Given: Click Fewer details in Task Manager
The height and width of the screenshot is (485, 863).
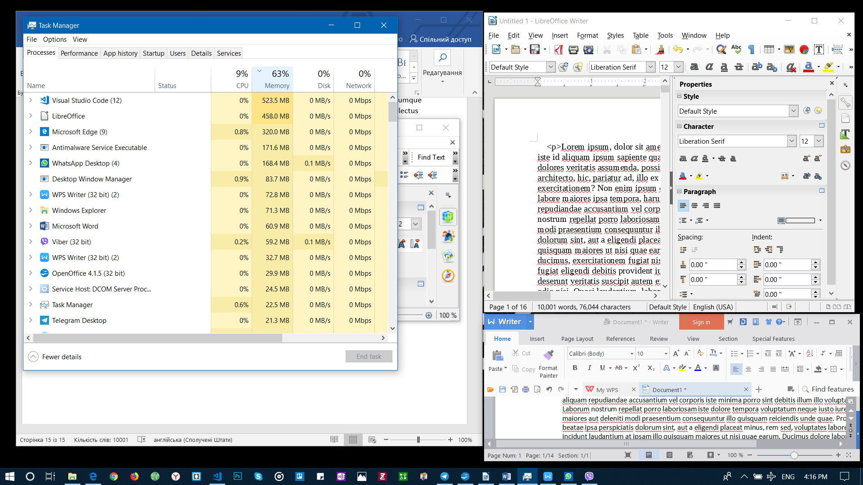Looking at the screenshot, I should point(55,357).
